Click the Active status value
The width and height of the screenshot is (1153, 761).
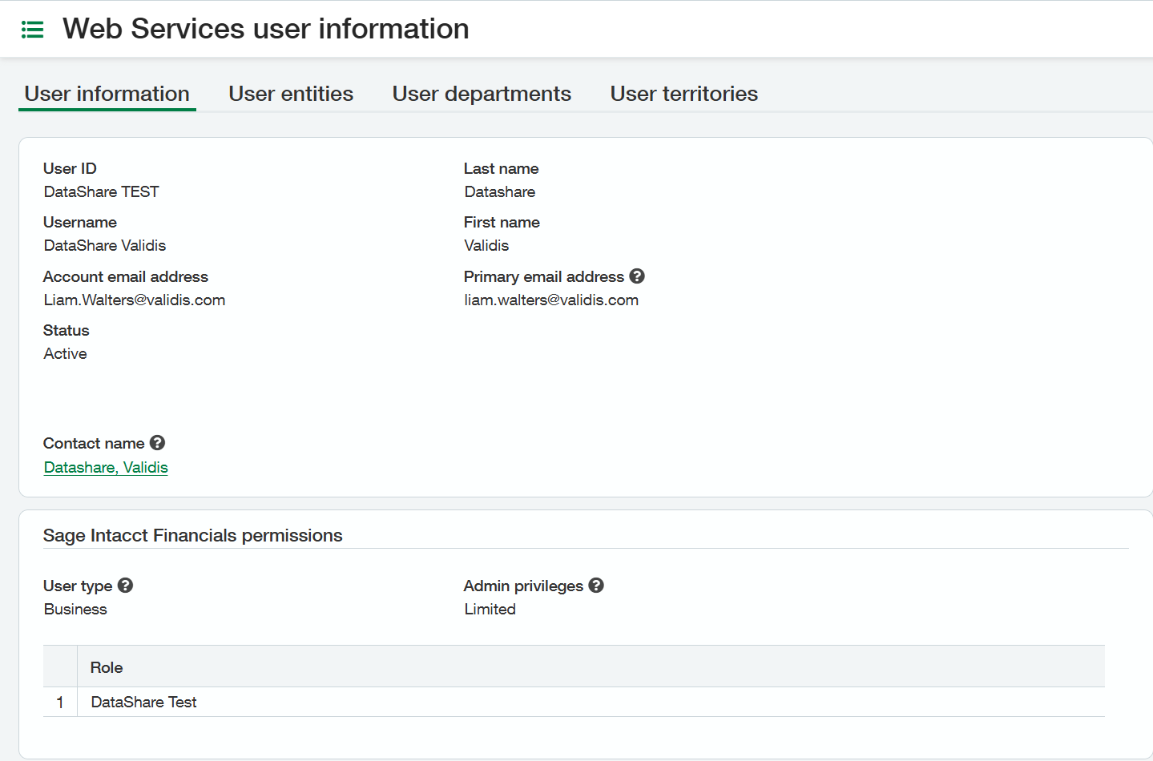coord(66,353)
